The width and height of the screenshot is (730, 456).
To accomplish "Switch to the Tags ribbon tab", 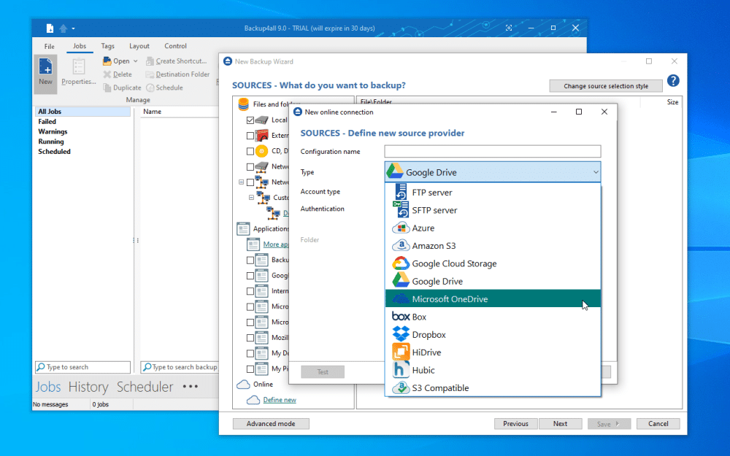I will tap(108, 46).
